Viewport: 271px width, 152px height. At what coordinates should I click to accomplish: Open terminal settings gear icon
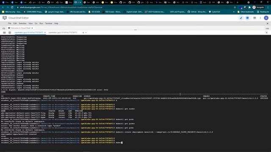coord(10,33)
